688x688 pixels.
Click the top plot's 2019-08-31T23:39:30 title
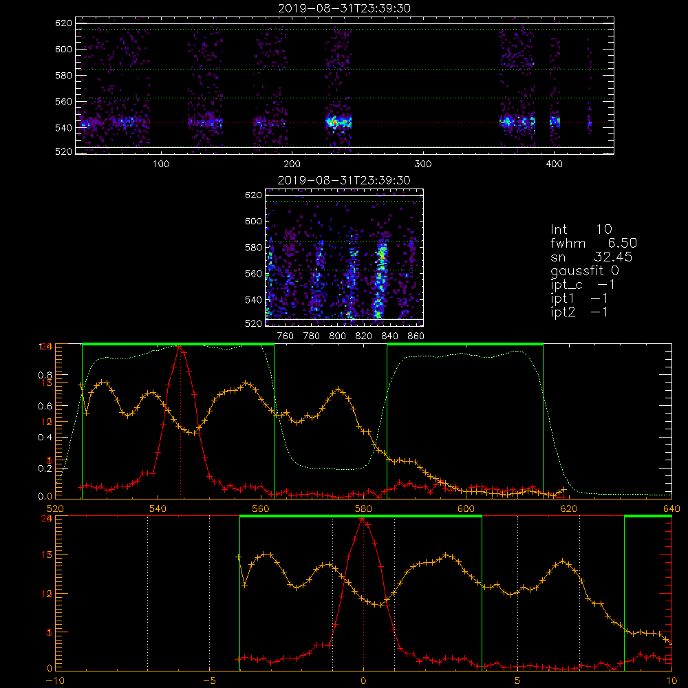pyautogui.click(x=344, y=8)
